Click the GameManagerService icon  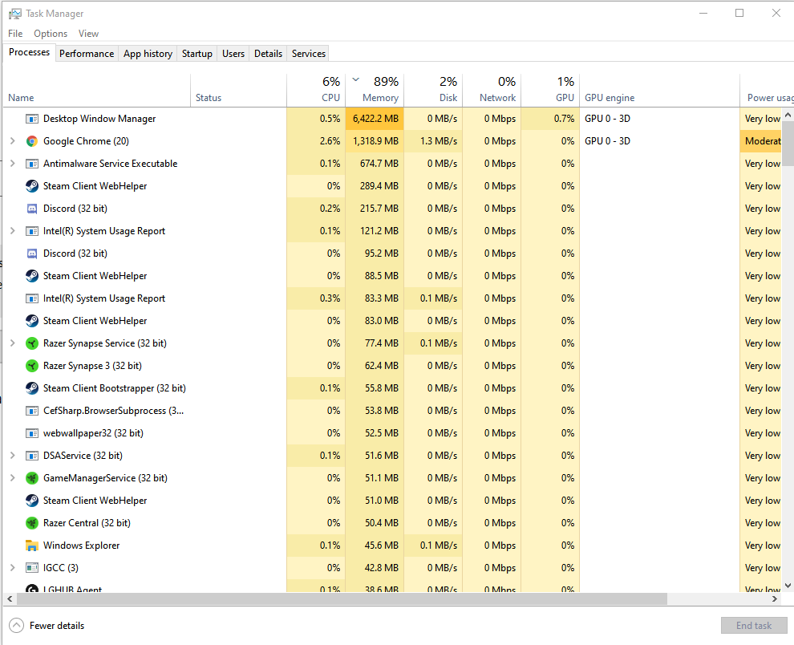point(32,478)
